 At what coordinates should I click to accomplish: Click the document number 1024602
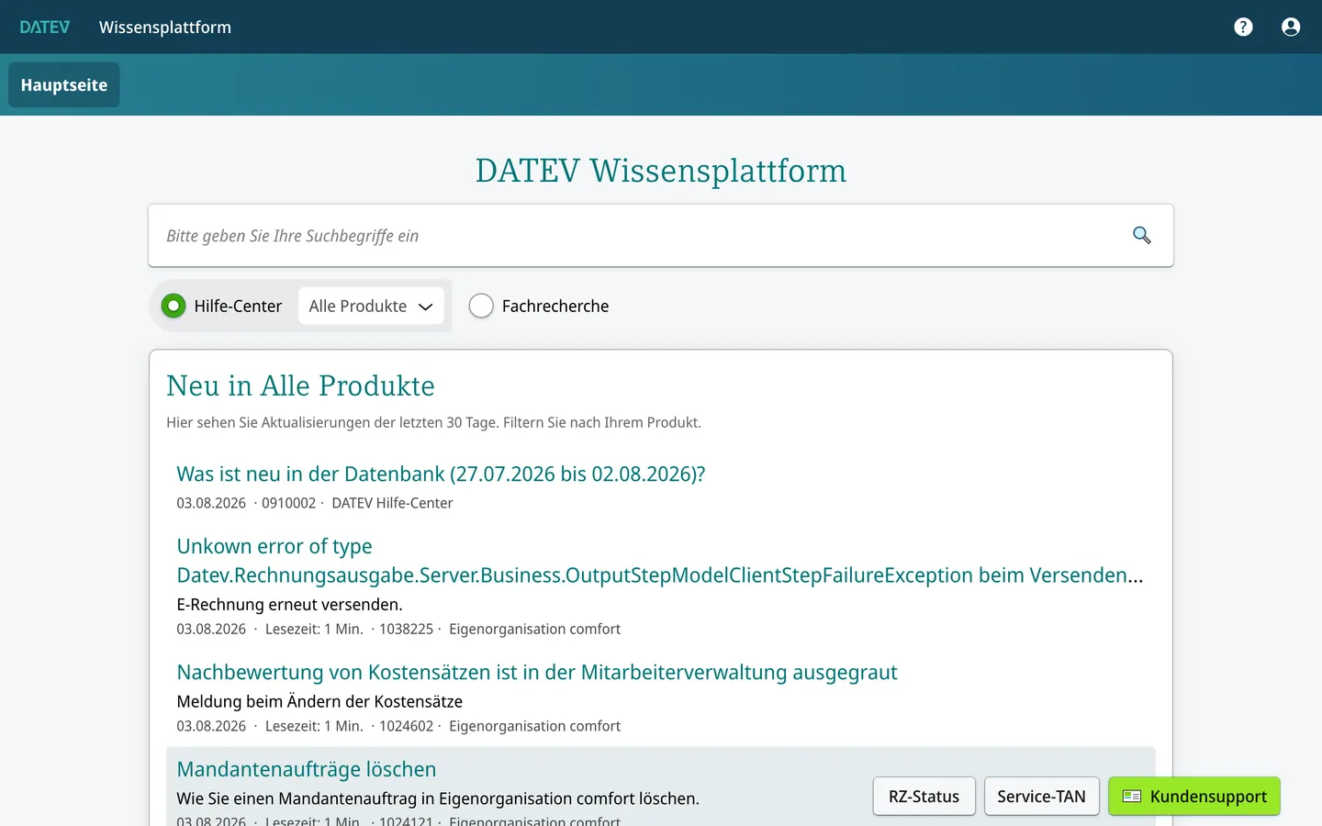click(x=406, y=726)
